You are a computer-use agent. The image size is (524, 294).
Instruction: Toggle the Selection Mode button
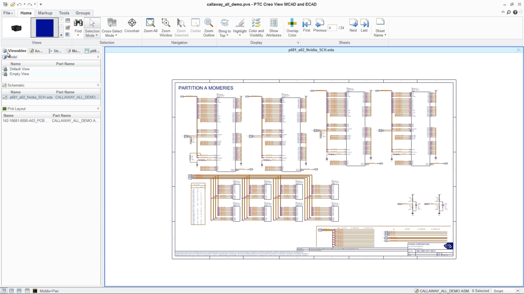[x=92, y=27]
